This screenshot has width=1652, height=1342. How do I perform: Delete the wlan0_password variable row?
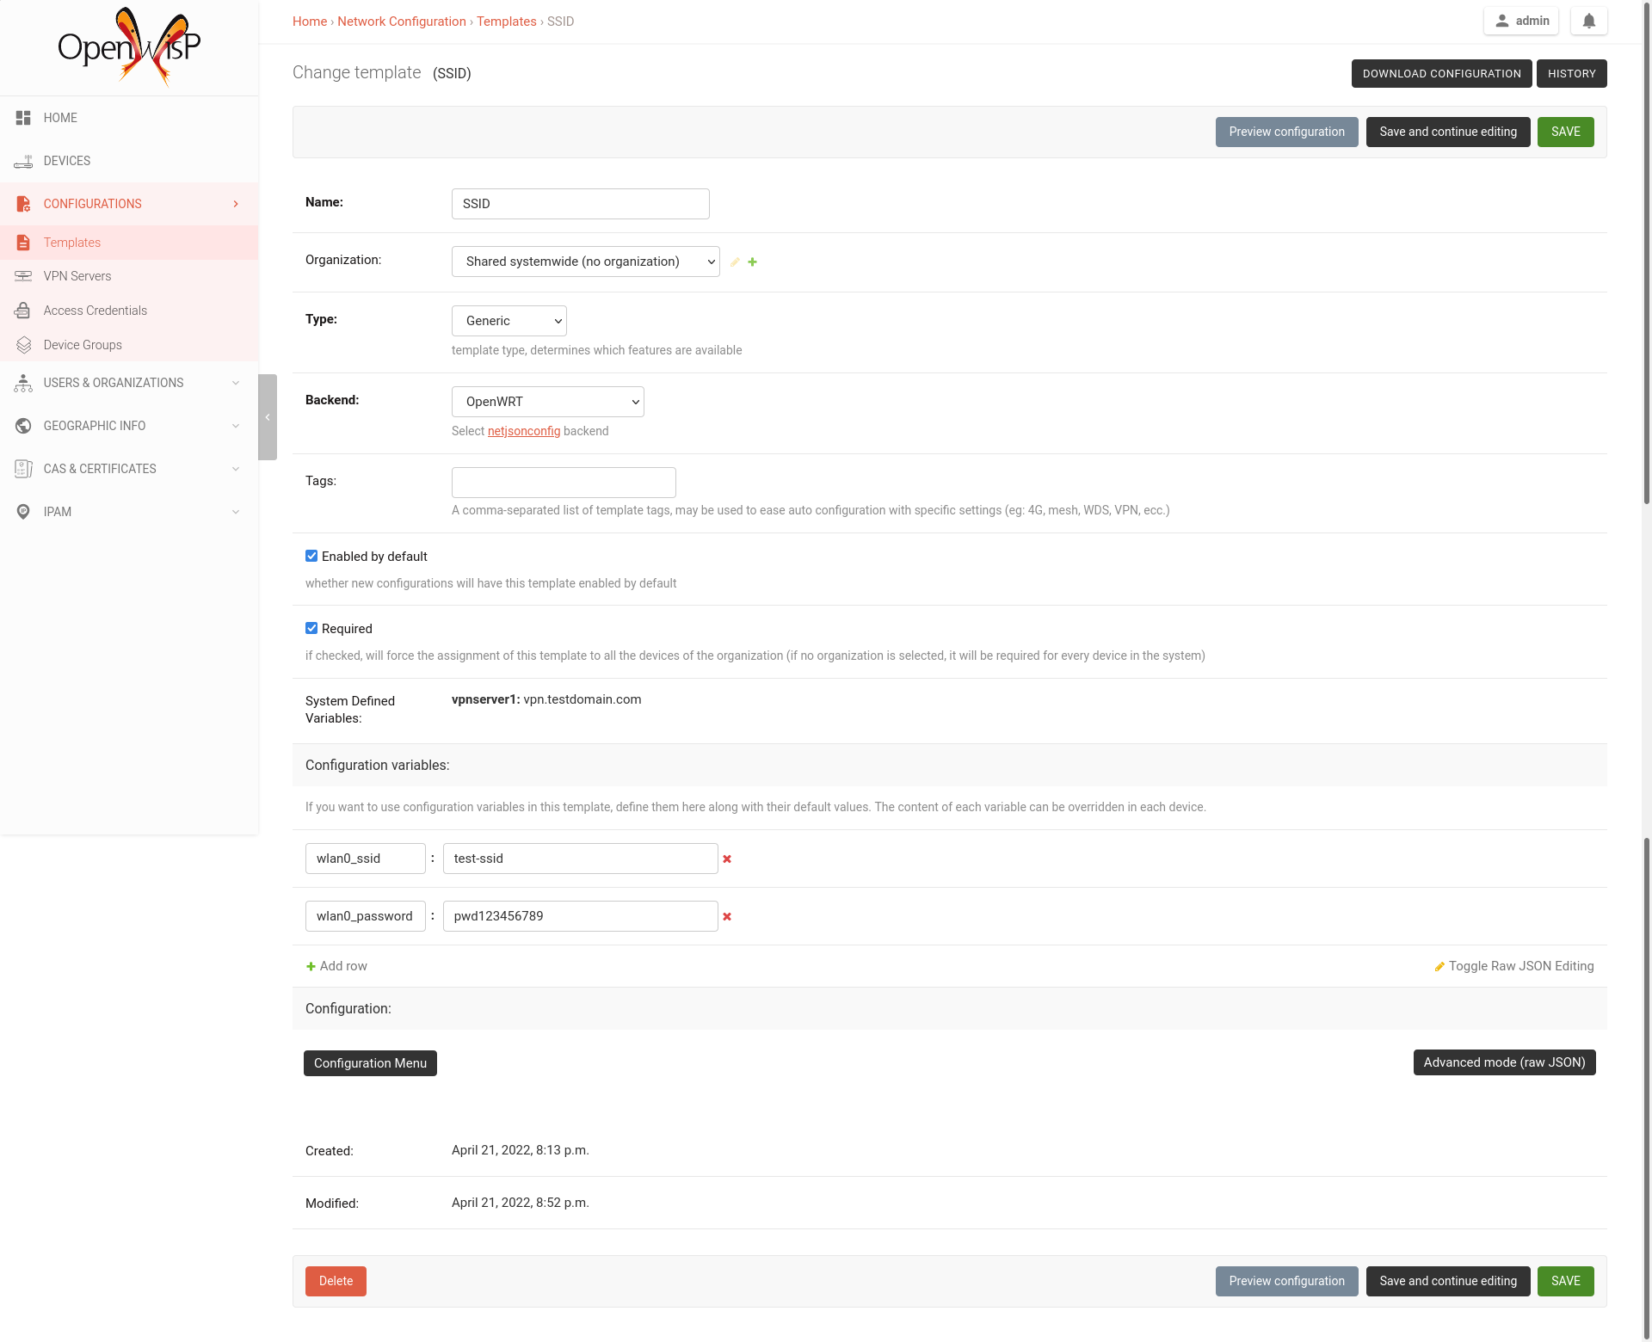tap(727, 916)
